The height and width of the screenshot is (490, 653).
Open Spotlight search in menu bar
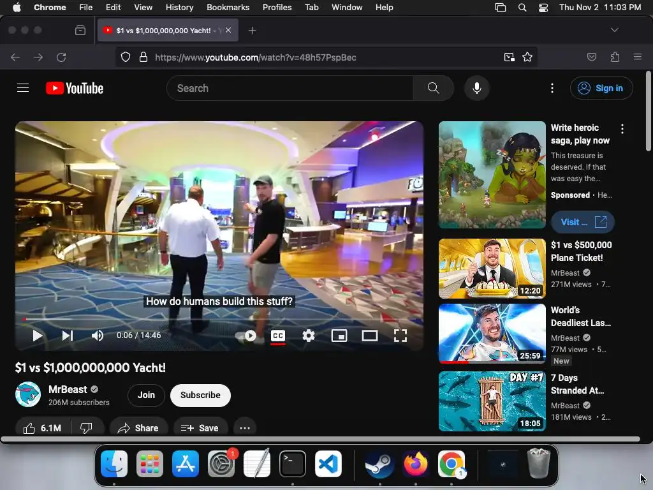(522, 8)
